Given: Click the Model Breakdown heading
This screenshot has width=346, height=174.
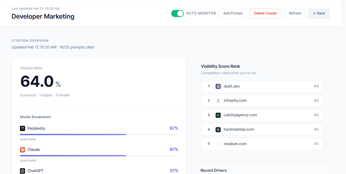Looking at the screenshot, I should click(36, 117).
